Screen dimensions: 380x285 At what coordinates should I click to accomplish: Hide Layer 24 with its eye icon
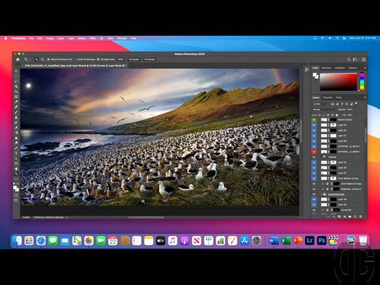[x=314, y=125]
